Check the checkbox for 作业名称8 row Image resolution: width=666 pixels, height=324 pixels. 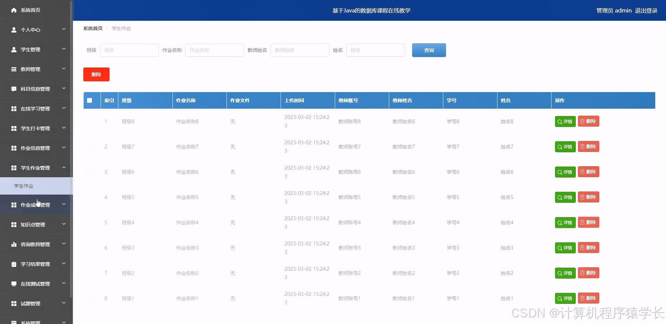pos(90,121)
